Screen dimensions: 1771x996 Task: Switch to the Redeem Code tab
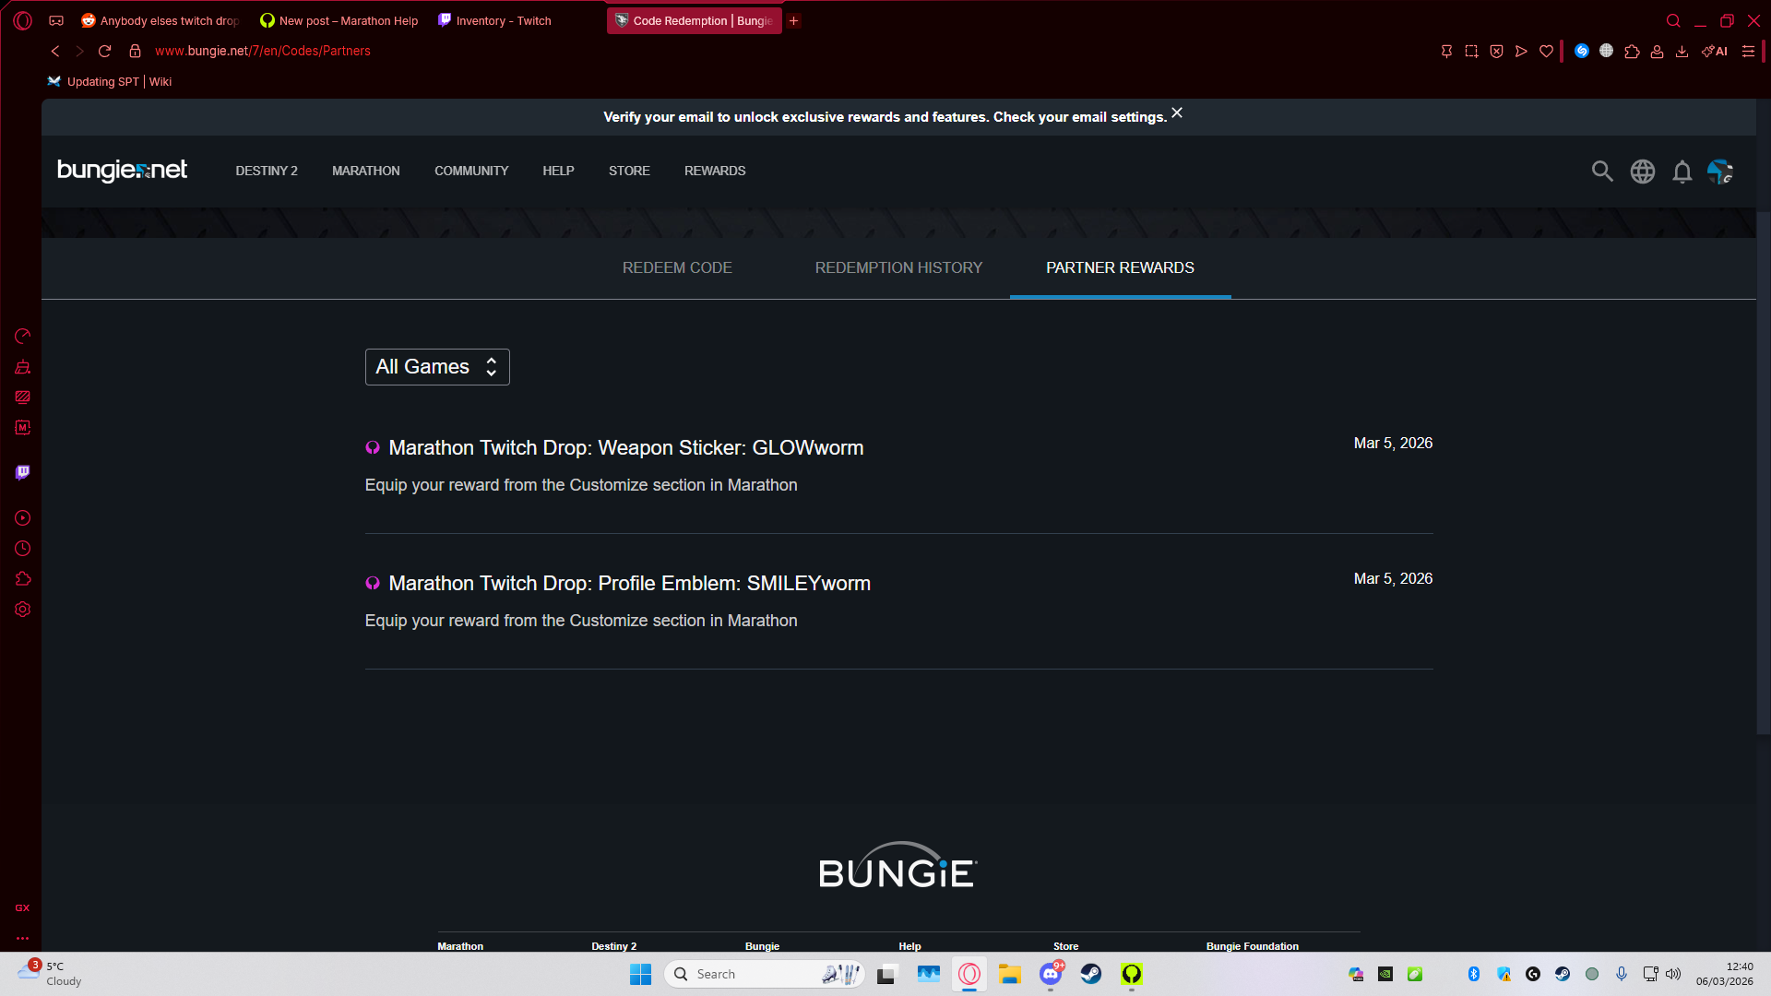(677, 267)
